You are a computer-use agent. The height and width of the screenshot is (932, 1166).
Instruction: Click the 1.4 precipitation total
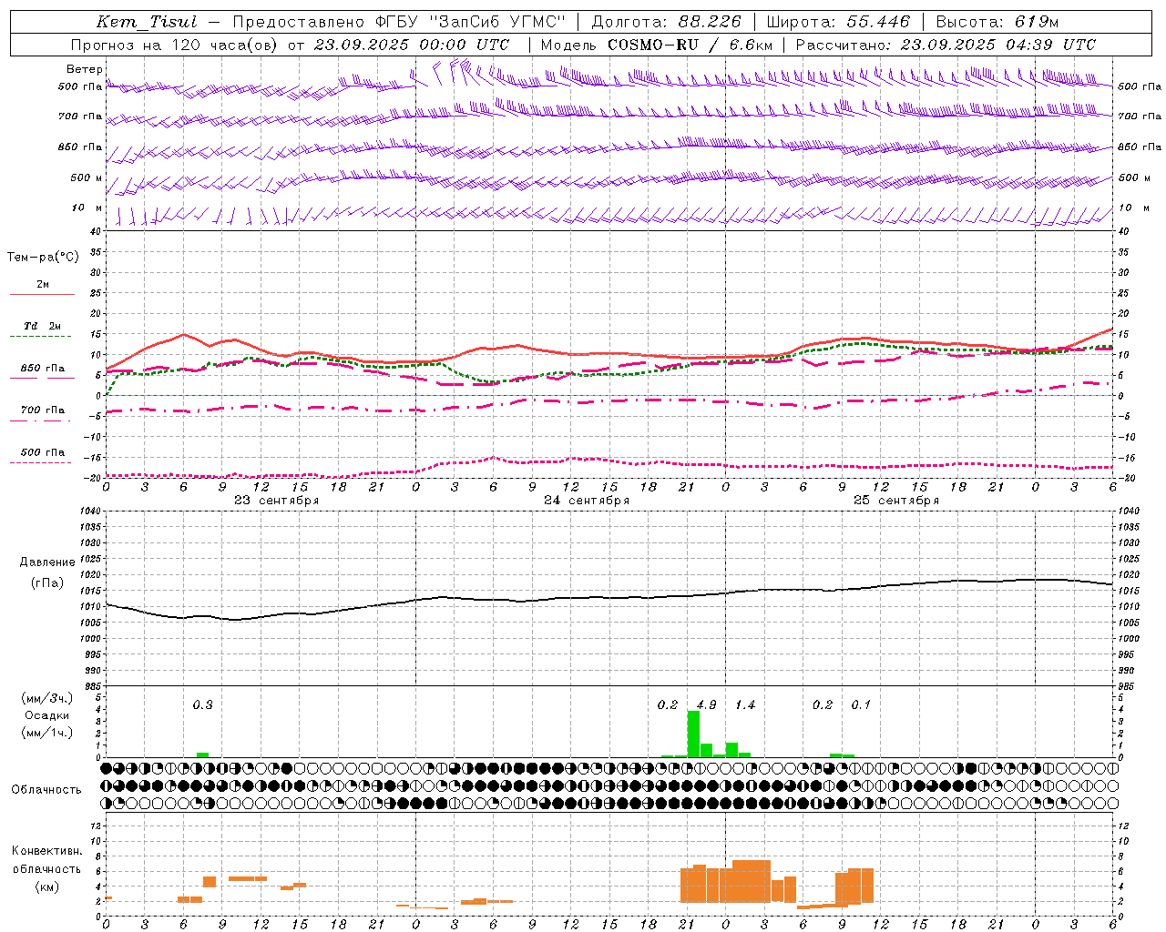pos(745,705)
